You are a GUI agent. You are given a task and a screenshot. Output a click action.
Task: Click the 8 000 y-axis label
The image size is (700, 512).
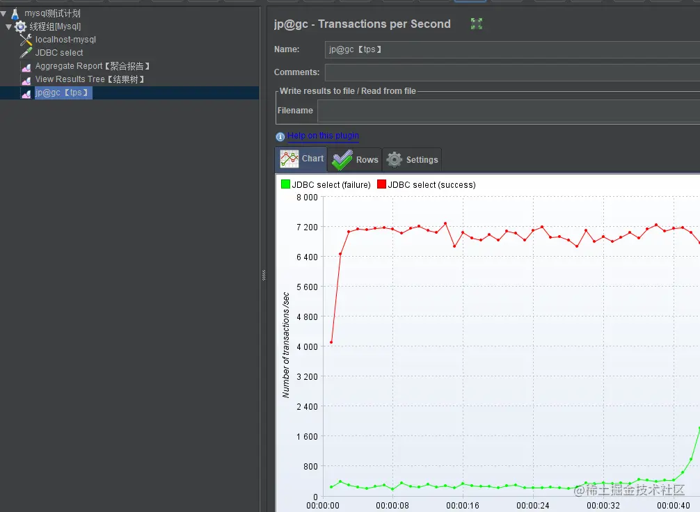point(307,198)
